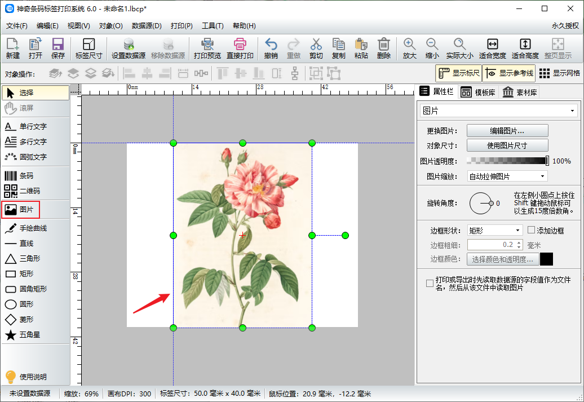This screenshot has width=584, height=402.
Task: Select the 圆弧文字 arc text tool
Action: 36,157
